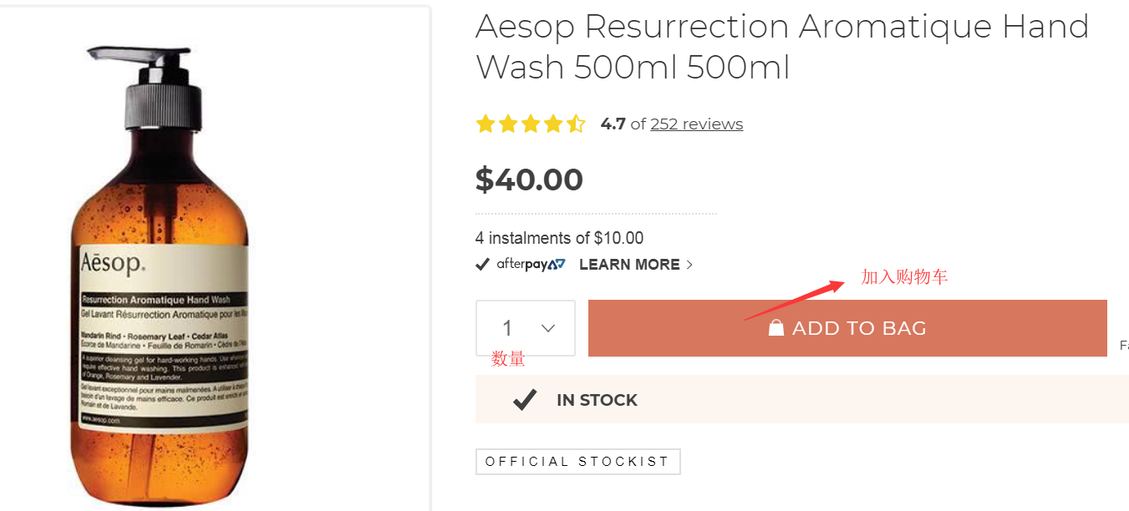Click the Afterpay logo

[531, 265]
